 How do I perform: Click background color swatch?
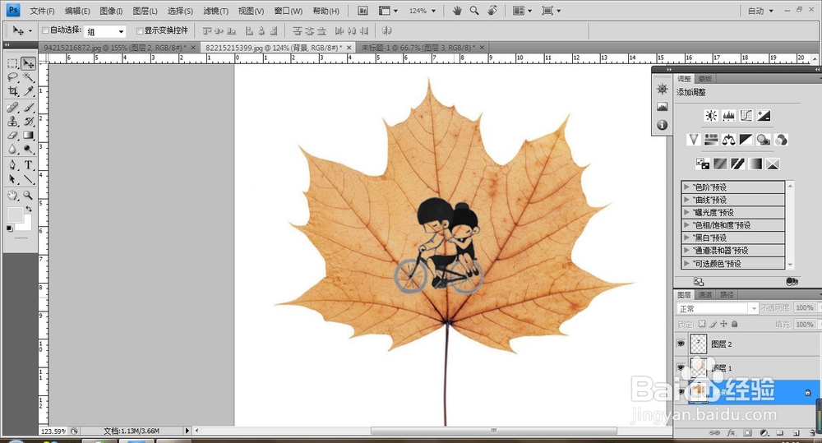click(25, 224)
